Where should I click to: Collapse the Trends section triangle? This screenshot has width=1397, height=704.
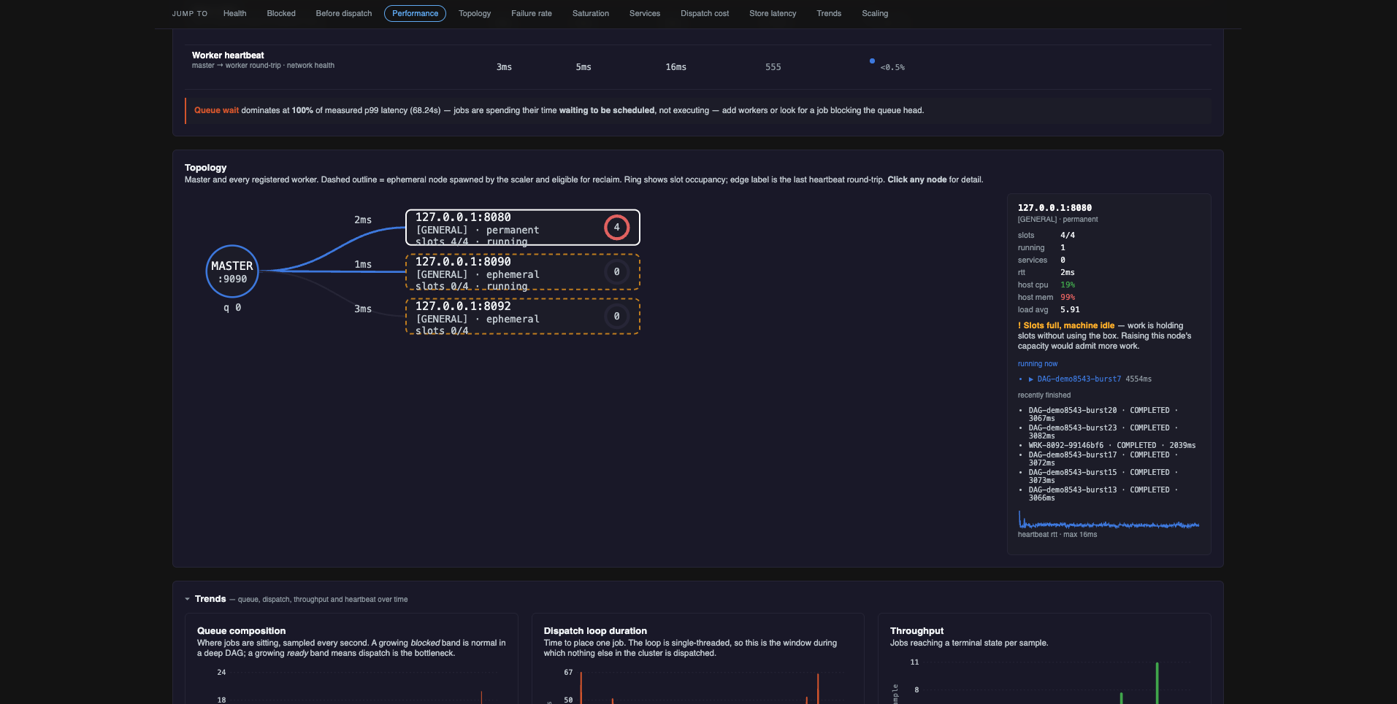pyautogui.click(x=188, y=599)
